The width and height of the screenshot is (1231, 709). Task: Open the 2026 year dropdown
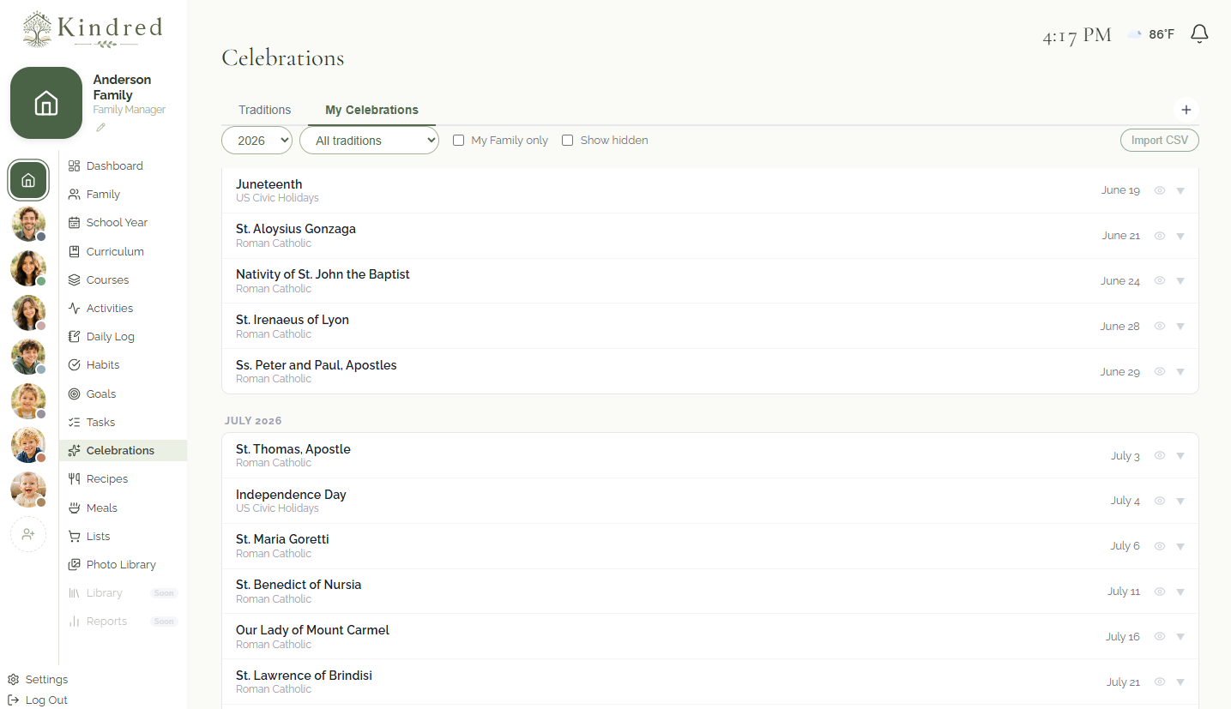click(256, 141)
